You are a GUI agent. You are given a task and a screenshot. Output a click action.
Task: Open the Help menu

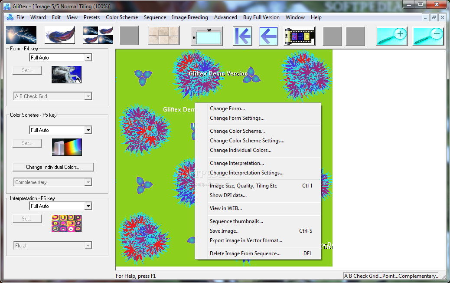[316, 17]
